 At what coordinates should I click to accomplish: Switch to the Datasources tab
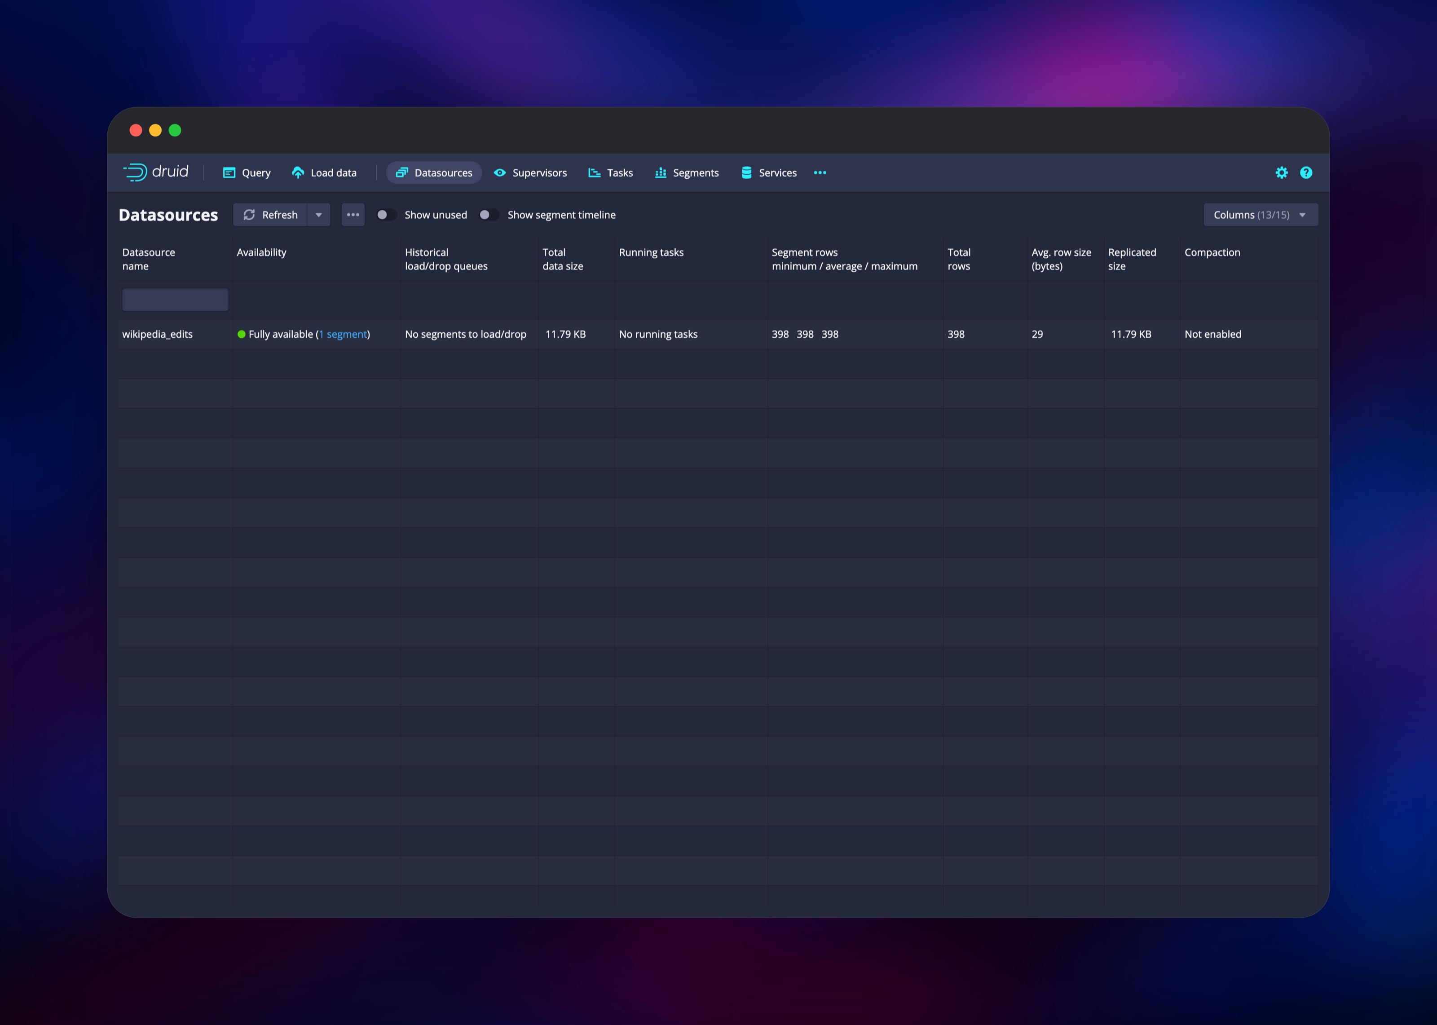[434, 173]
